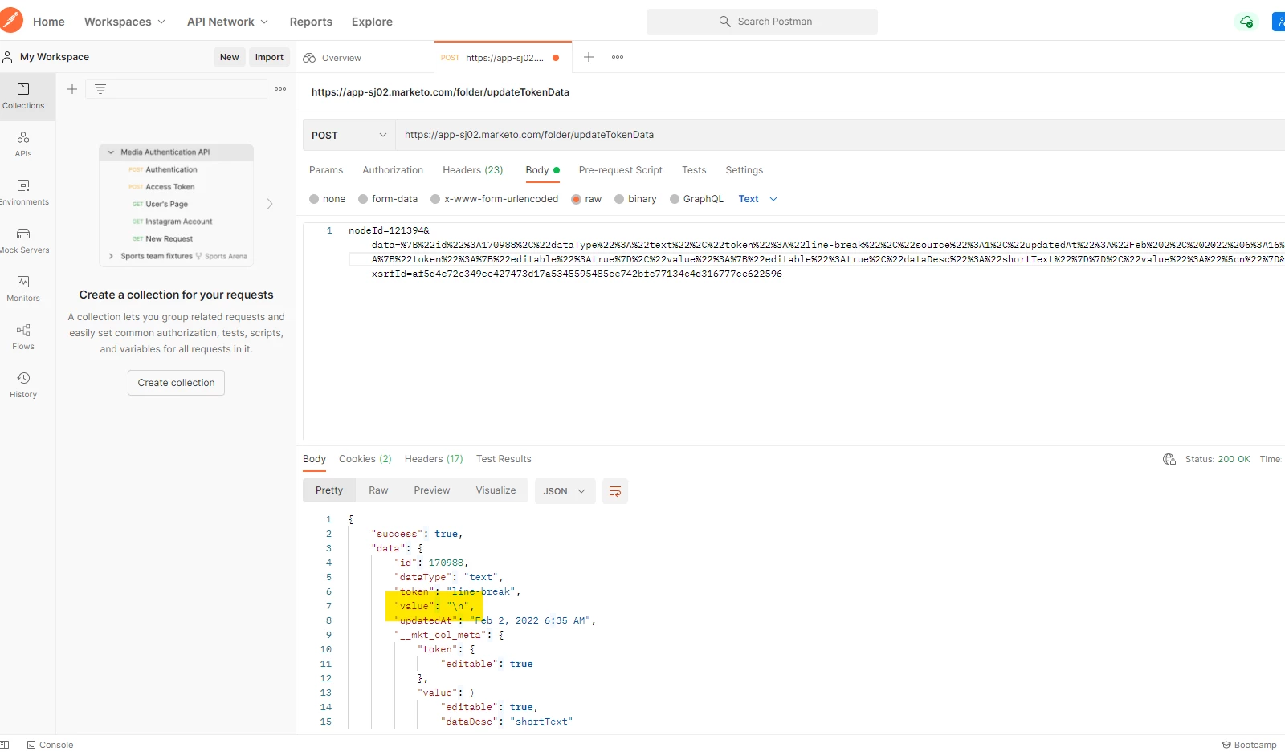
Task: Open the Collections sidebar panel
Action: (23, 96)
